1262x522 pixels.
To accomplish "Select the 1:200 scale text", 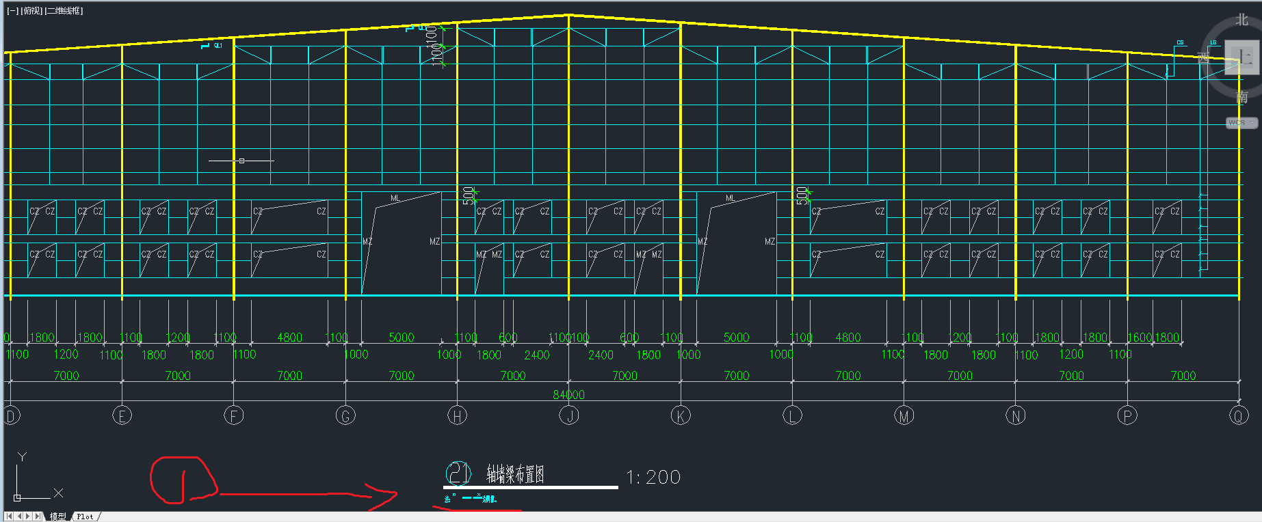I will click(653, 477).
